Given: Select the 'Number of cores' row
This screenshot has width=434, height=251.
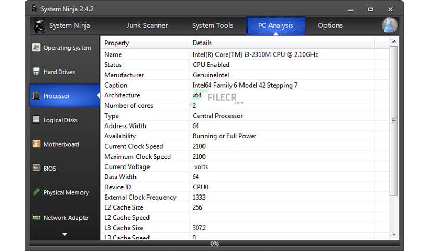Looking at the screenshot, I should point(245,106).
